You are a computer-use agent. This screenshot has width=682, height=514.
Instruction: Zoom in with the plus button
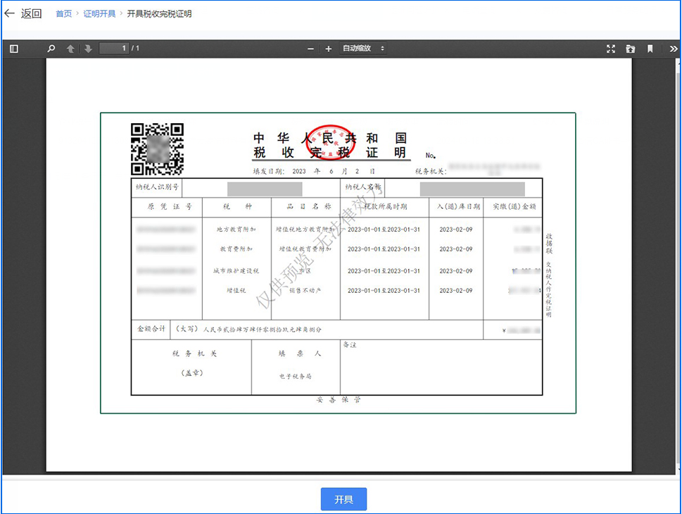(x=328, y=49)
